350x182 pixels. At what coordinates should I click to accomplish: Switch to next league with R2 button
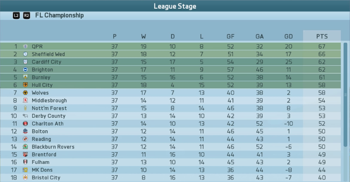point(26,15)
